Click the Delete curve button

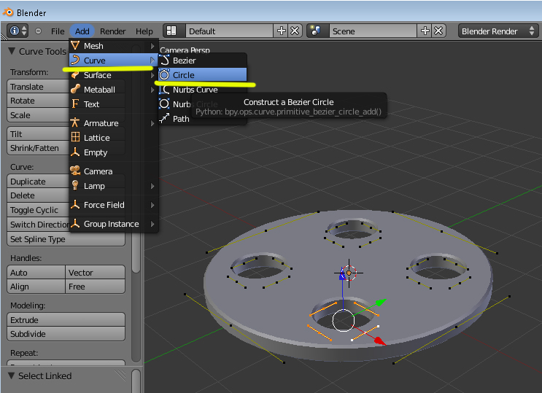tap(38, 195)
